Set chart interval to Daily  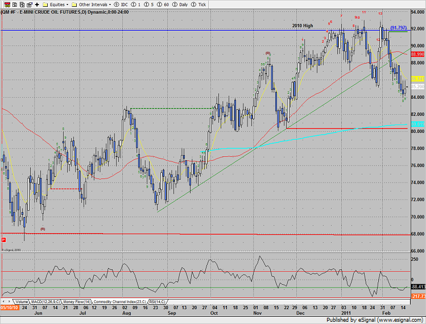point(183,5)
